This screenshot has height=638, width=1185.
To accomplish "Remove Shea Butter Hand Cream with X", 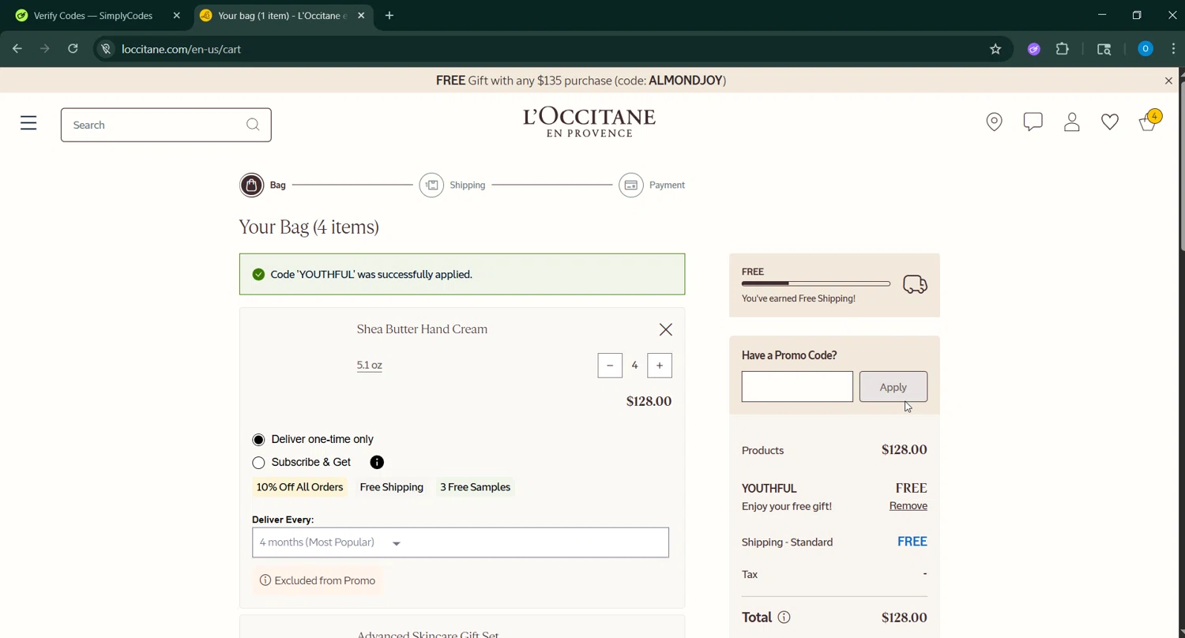I will (x=666, y=329).
